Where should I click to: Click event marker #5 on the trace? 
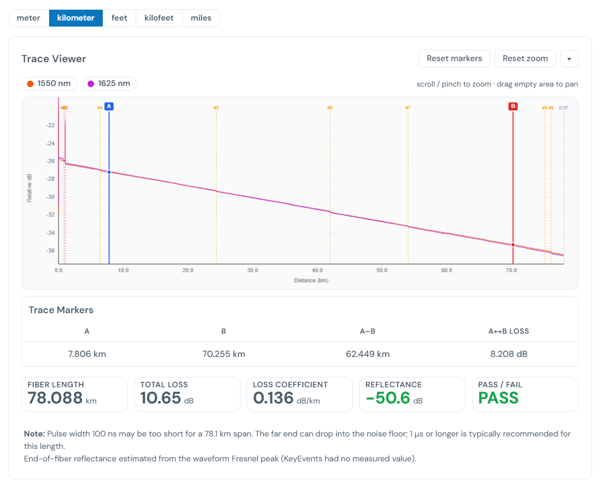(216, 108)
